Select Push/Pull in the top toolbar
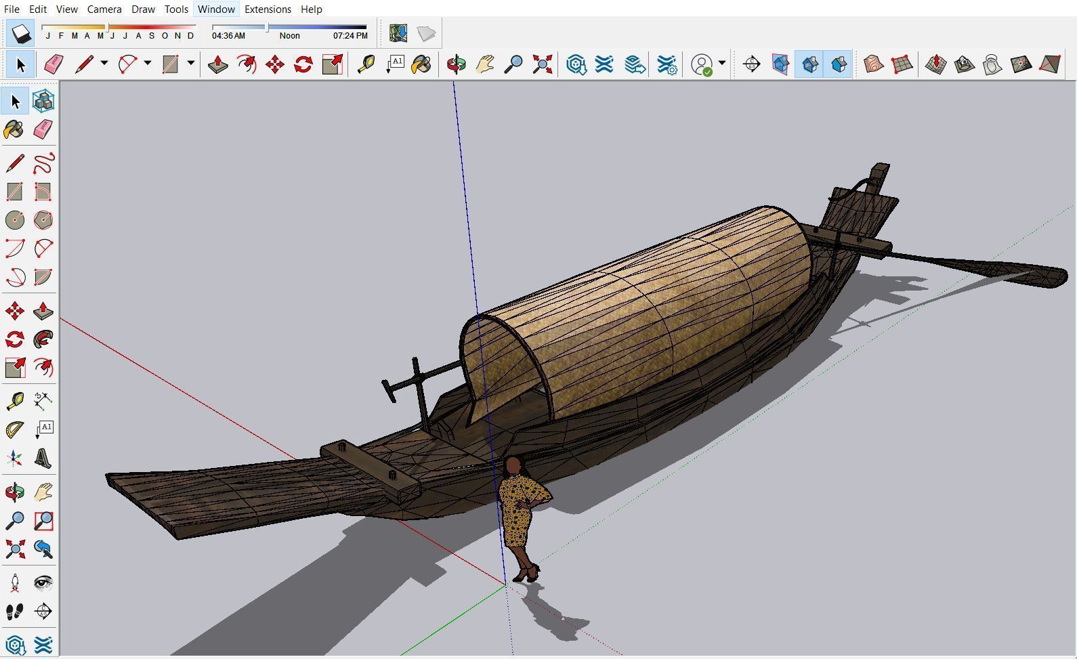The height and width of the screenshot is (659, 1077). pos(217,64)
